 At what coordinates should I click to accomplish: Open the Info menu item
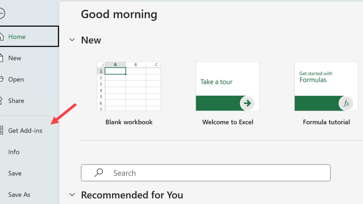14,152
